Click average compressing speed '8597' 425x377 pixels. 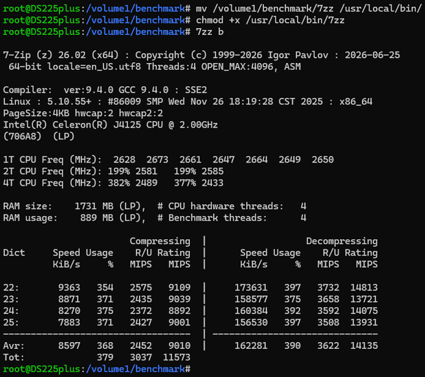pos(69,346)
